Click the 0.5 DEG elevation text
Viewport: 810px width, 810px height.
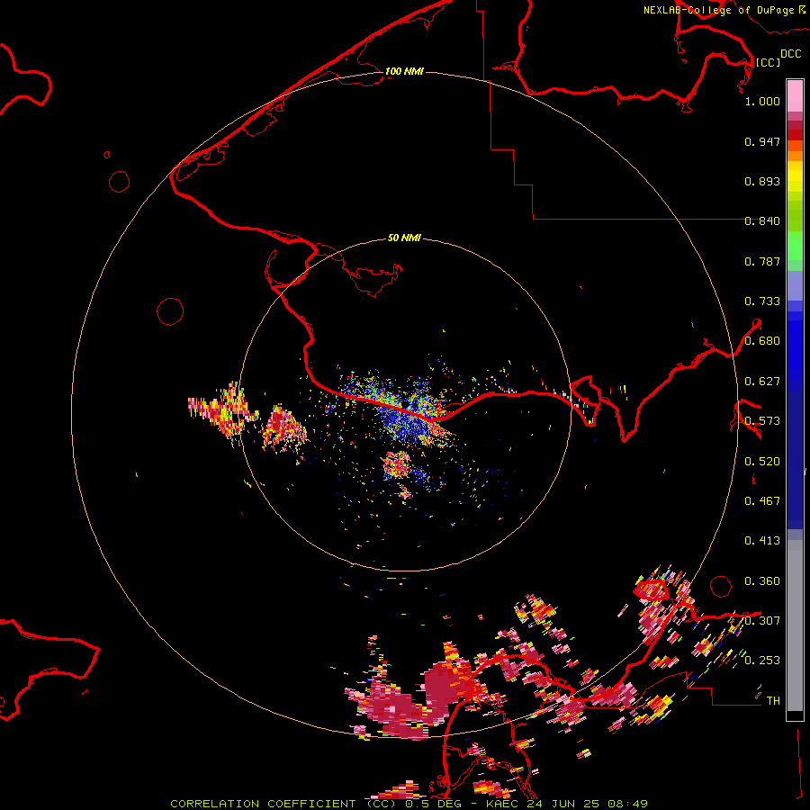[435, 804]
